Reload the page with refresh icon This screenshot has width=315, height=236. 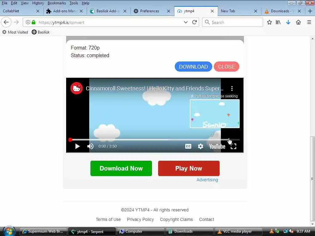click(x=194, y=22)
